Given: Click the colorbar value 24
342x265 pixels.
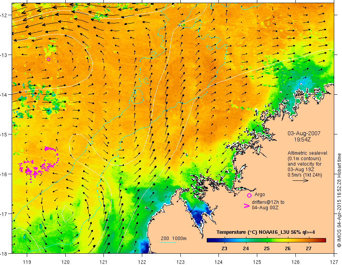Looking at the screenshot, I should click(x=246, y=249).
